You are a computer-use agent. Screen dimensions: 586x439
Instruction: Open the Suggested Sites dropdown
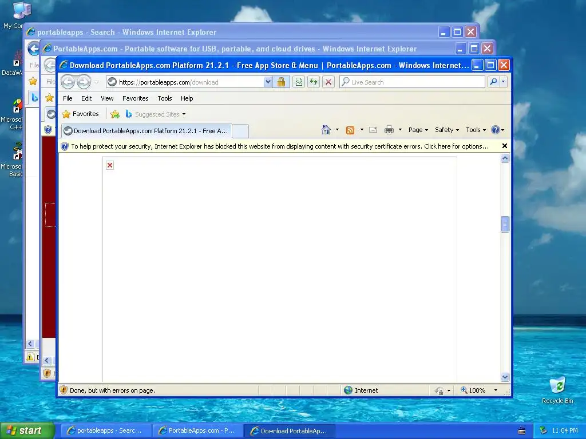156,114
